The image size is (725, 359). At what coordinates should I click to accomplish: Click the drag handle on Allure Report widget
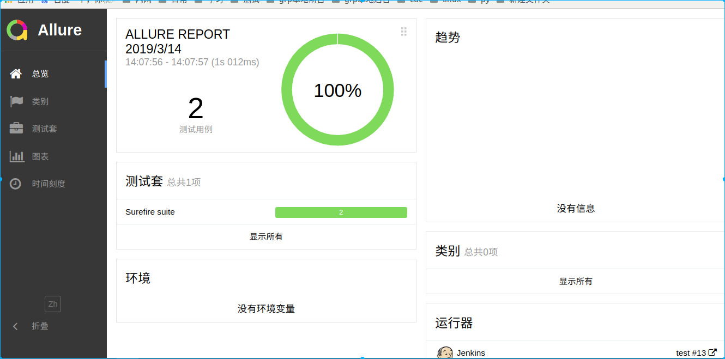[404, 32]
